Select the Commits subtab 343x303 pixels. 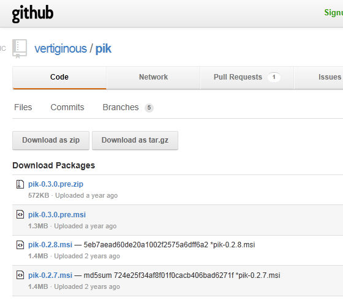click(67, 107)
